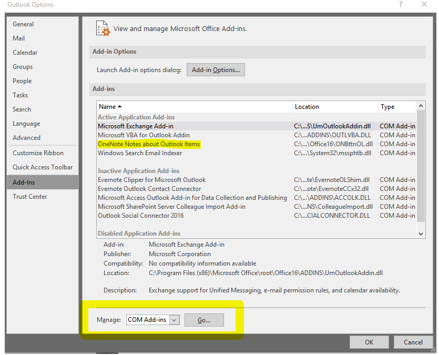This screenshot has width=439, height=355.
Task: Click the Add-in Options button
Action: coord(216,70)
